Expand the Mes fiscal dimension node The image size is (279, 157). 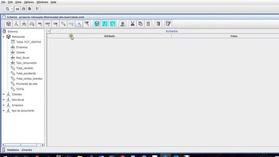(x=4, y=100)
